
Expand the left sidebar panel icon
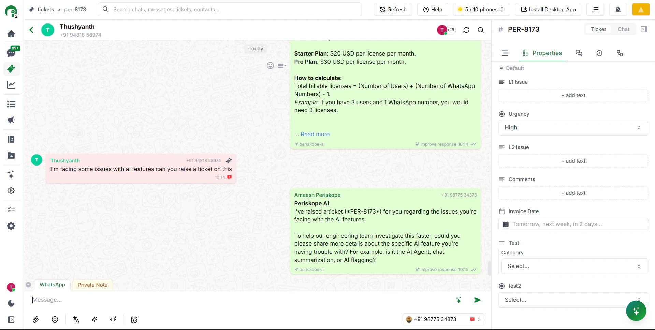pos(11,319)
